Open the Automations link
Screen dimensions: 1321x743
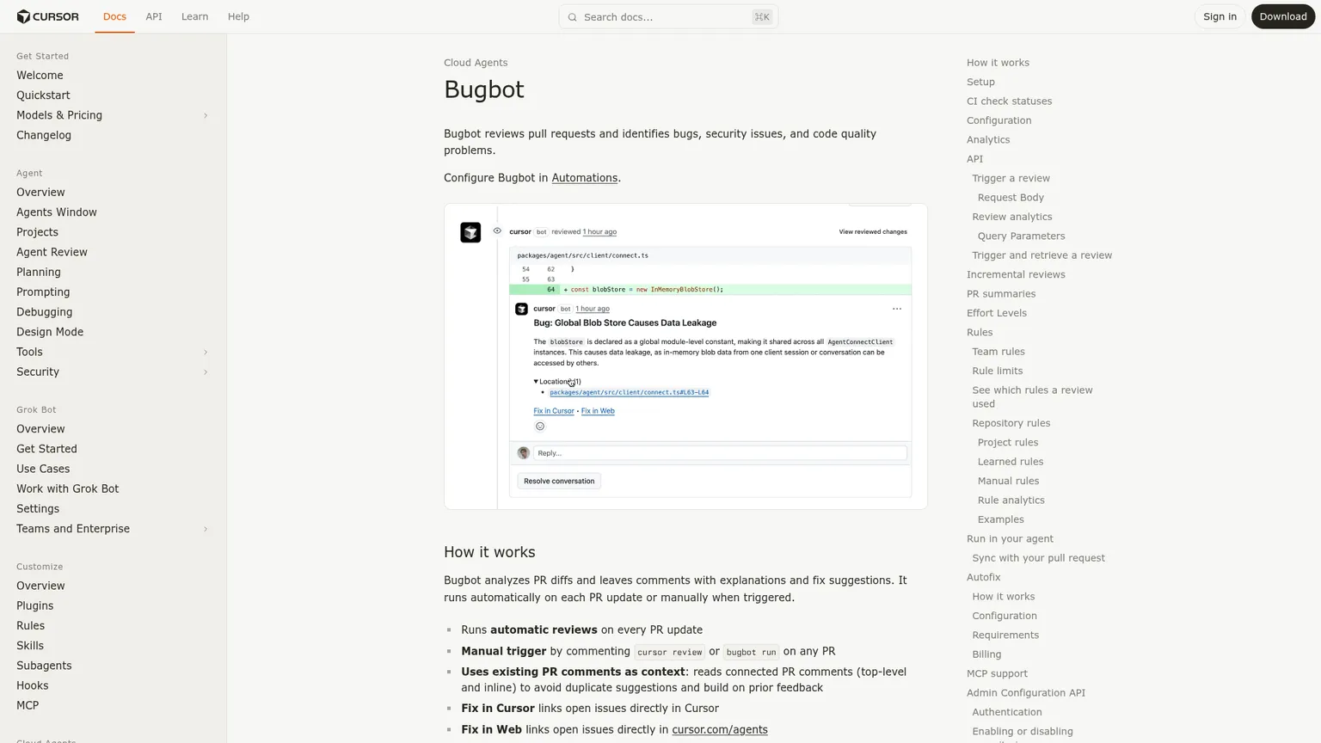coord(585,178)
